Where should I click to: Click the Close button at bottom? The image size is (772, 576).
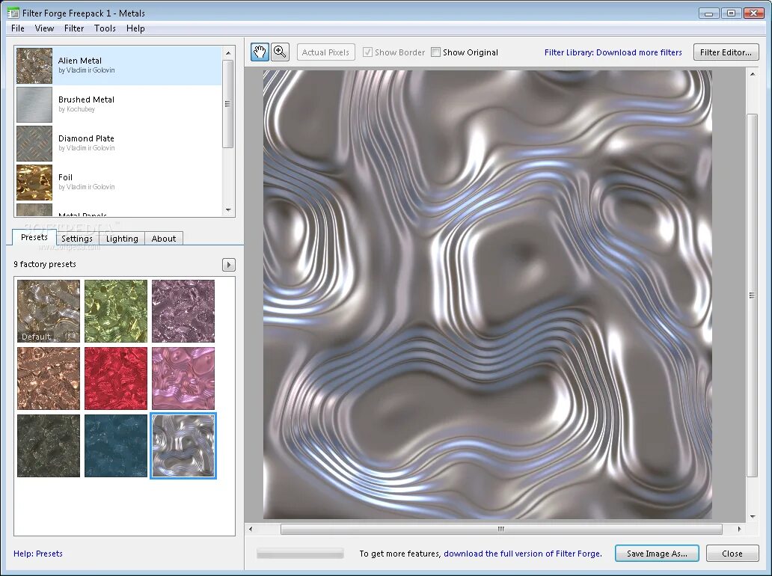(732, 554)
